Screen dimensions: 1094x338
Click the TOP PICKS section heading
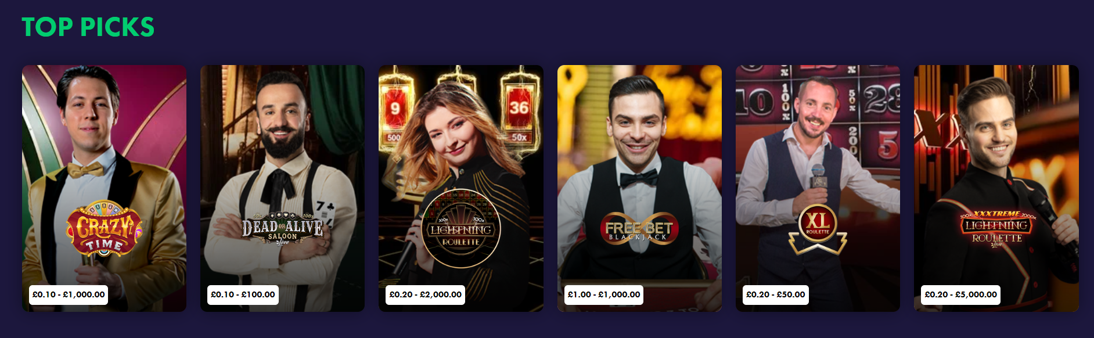point(88,27)
